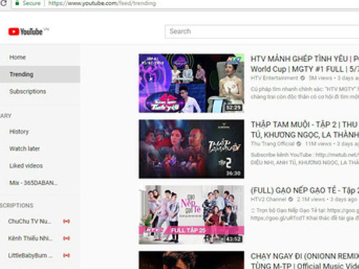Viewport: 359px width, 269px height.
Task: Click live indicator beside LittleBabyBum
Action: pos(66,256)
